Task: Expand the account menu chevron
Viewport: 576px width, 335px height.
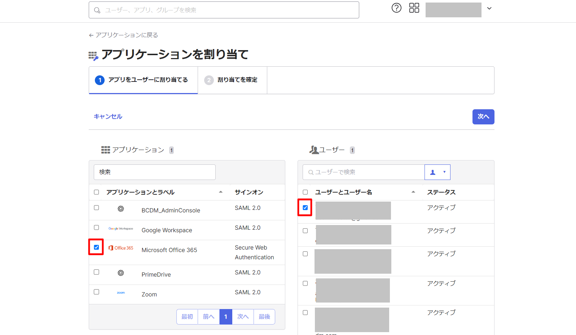Action: (489, 8)
